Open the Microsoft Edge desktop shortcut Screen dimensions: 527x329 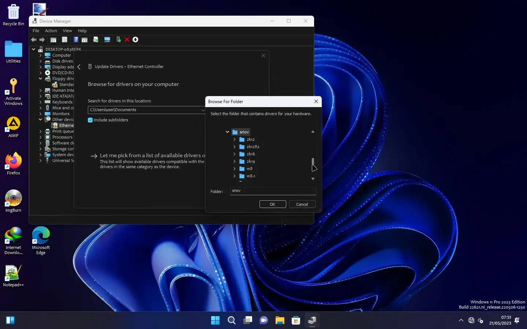41,241
